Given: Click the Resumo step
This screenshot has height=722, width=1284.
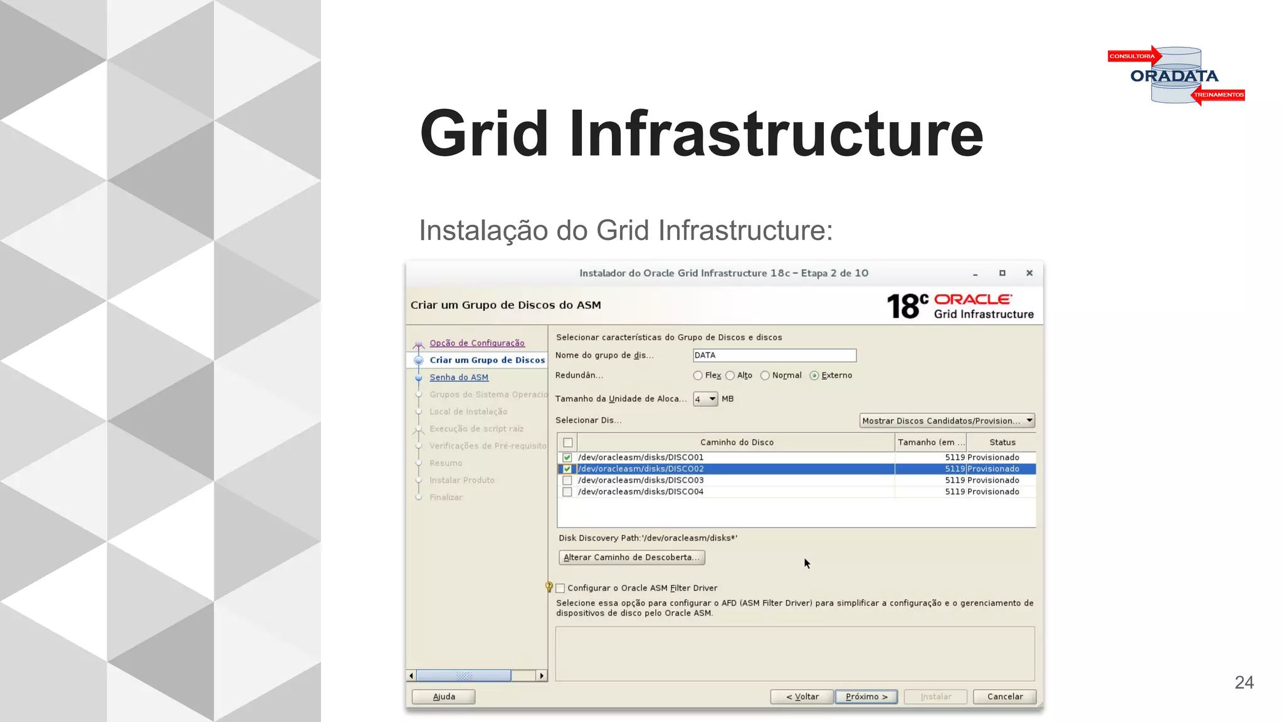Looking at the screenshot, I should 446,463.
